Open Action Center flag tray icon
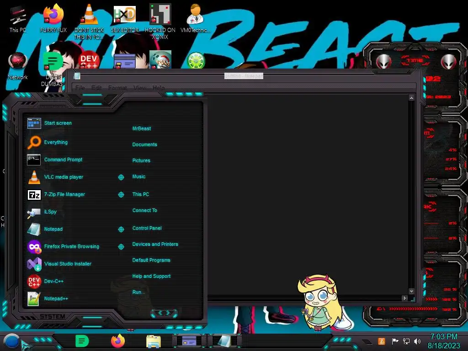This screenshot has height=351, width=468. (x=395, y=341)
